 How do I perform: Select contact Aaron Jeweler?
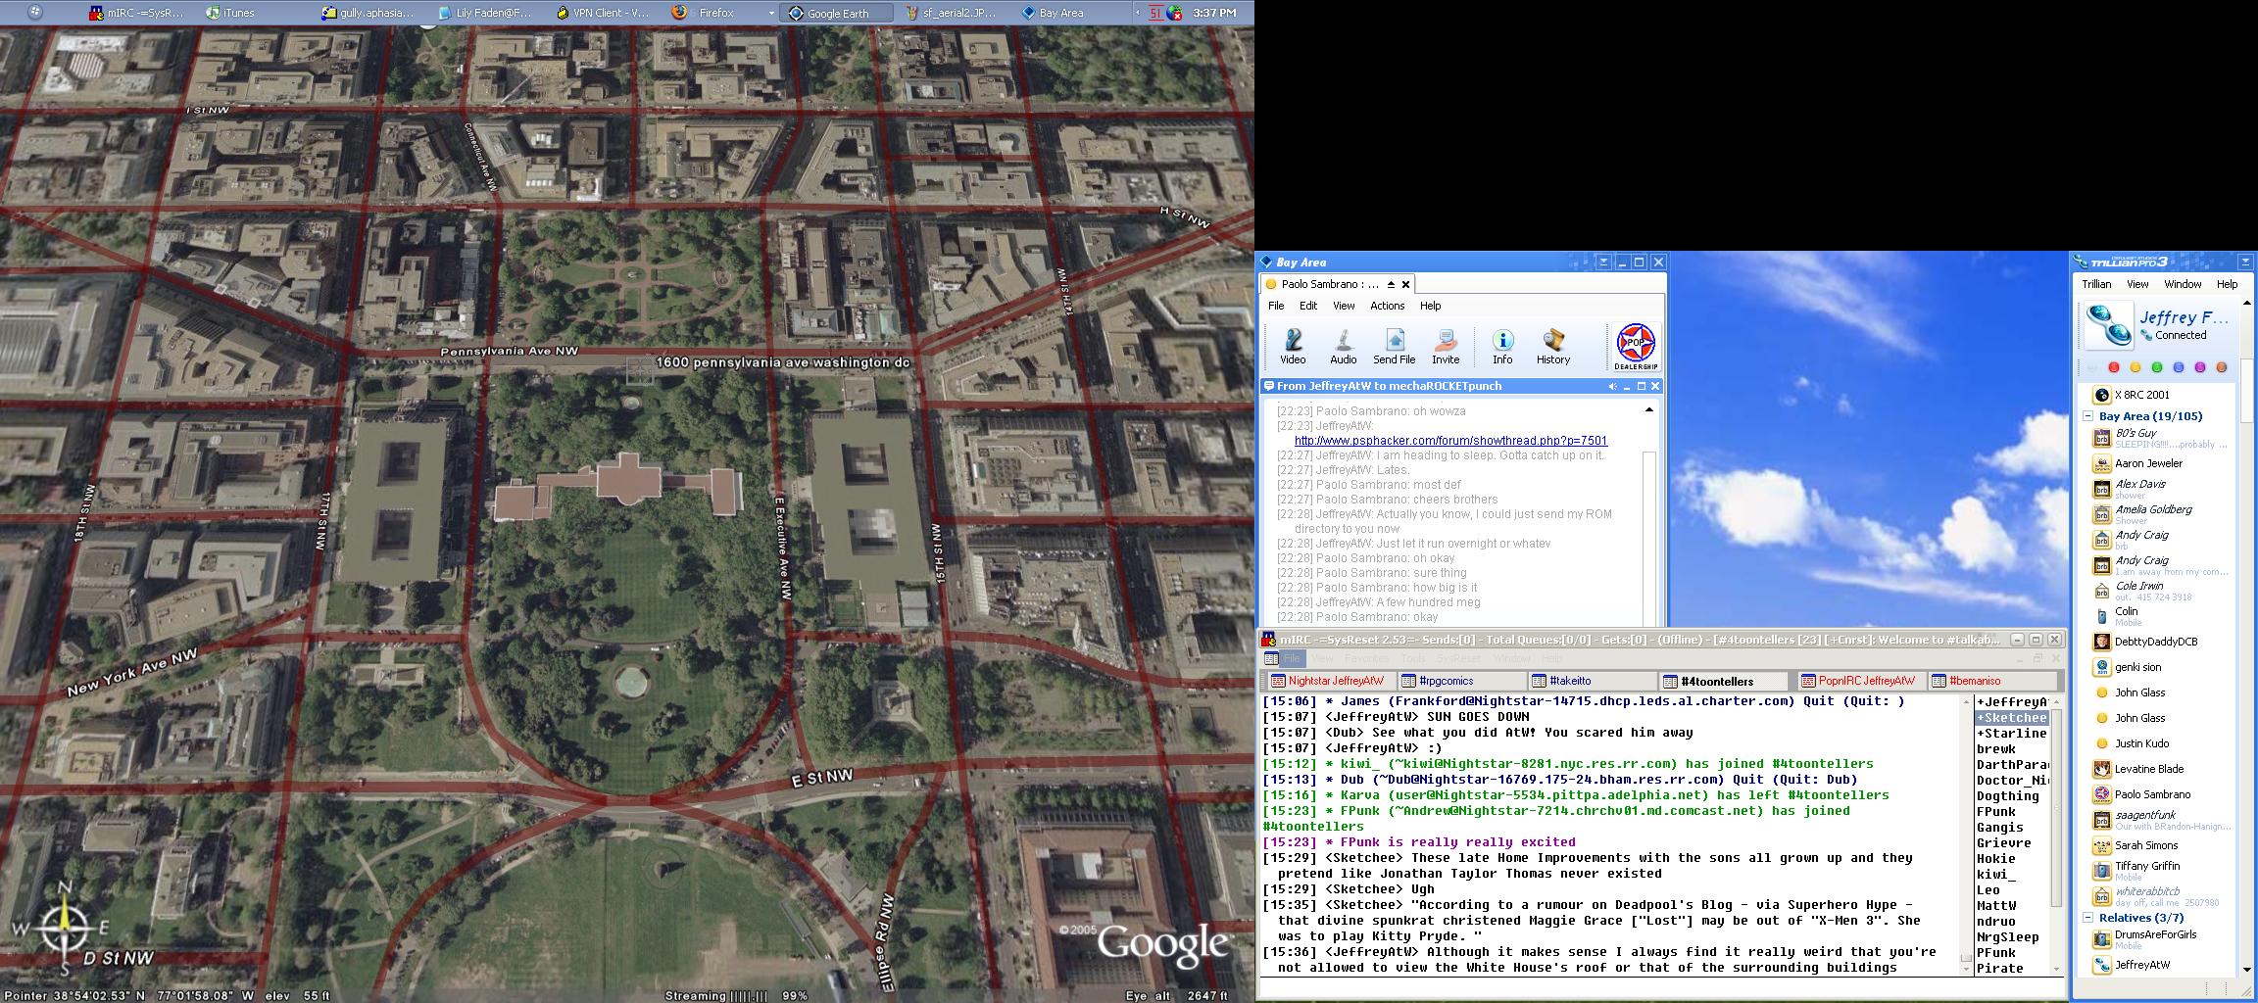(2148, 463)
